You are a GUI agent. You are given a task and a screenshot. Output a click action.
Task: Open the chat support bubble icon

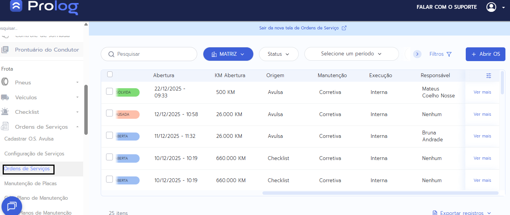[12, 206]
